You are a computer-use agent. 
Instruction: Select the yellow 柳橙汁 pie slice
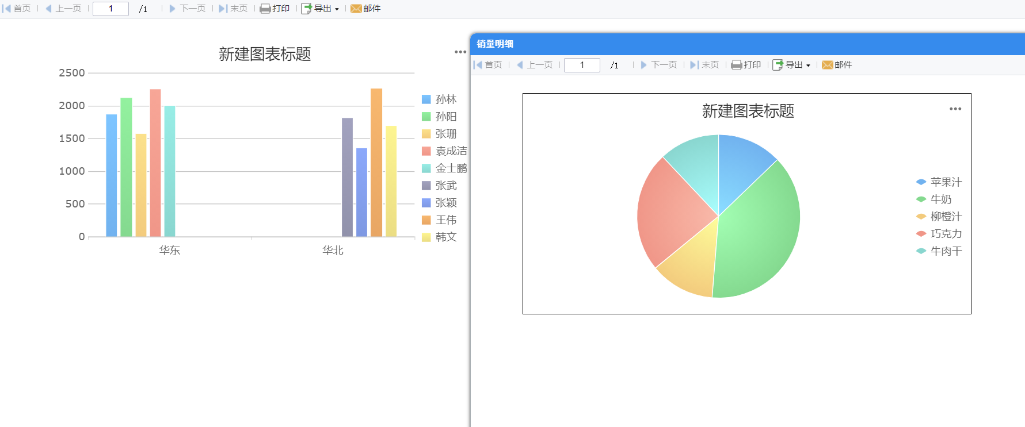click(694, 261)
